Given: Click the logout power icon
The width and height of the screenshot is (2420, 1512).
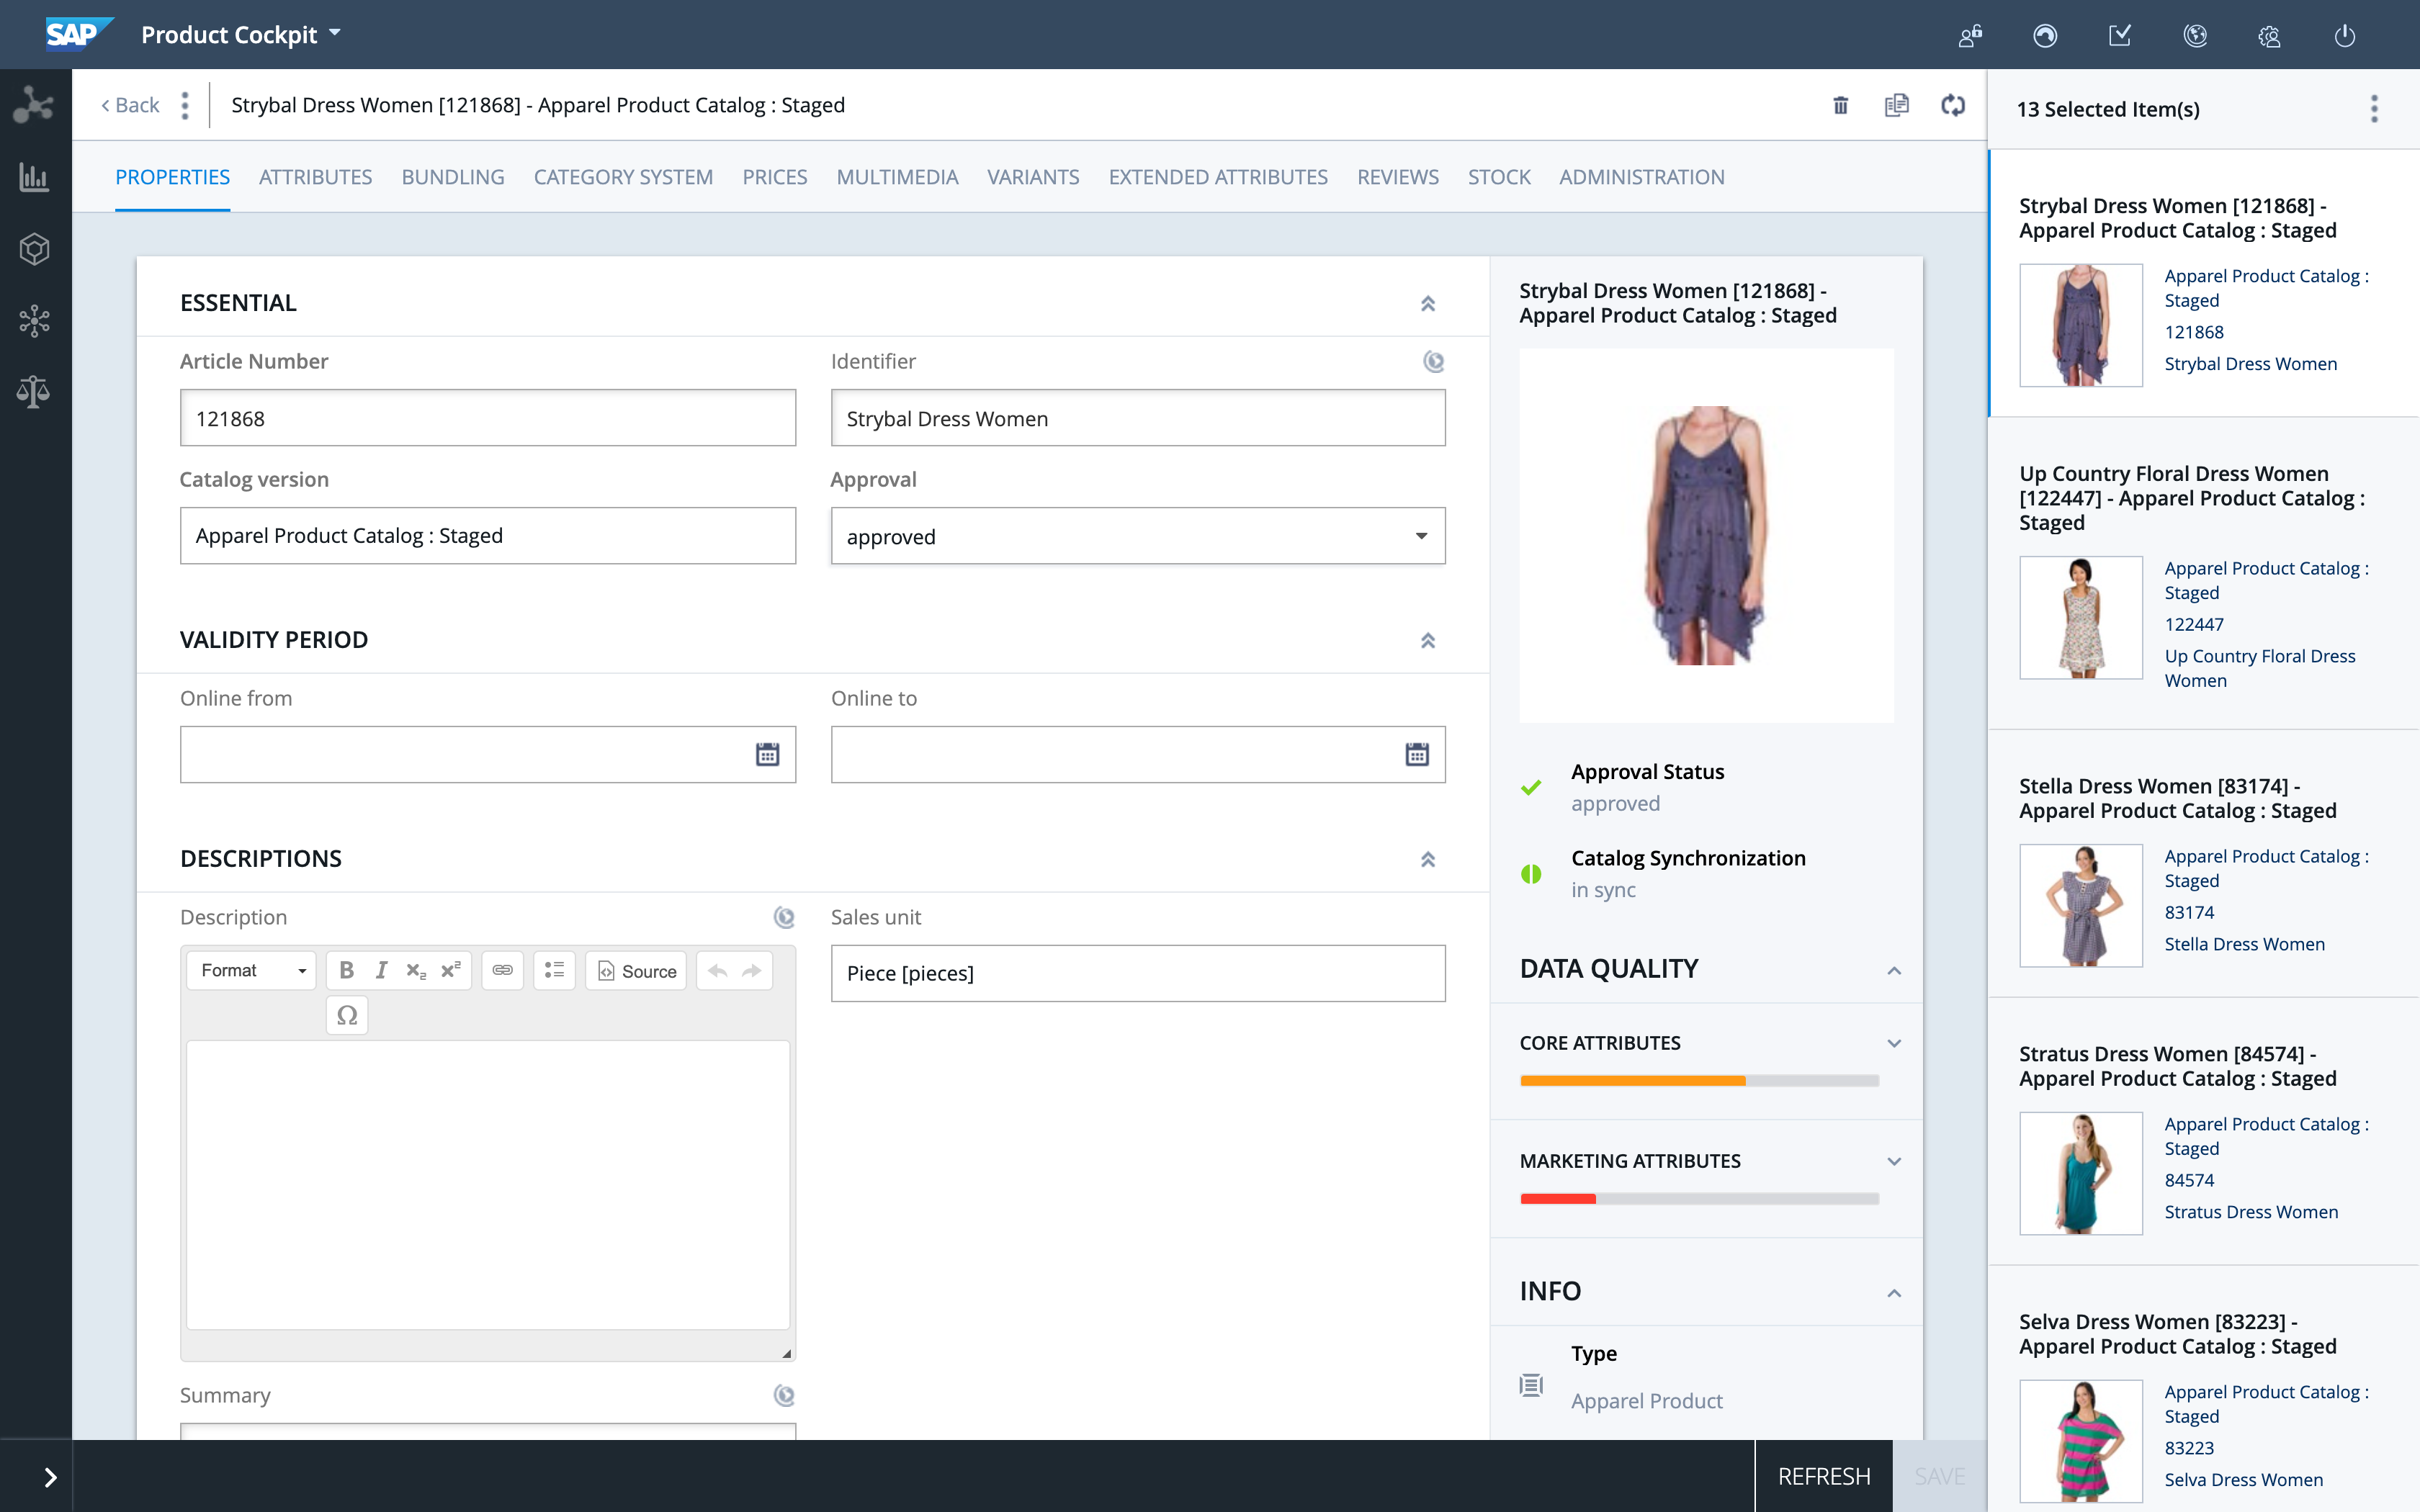Looking at the screenshot, I should [2344, 36].
